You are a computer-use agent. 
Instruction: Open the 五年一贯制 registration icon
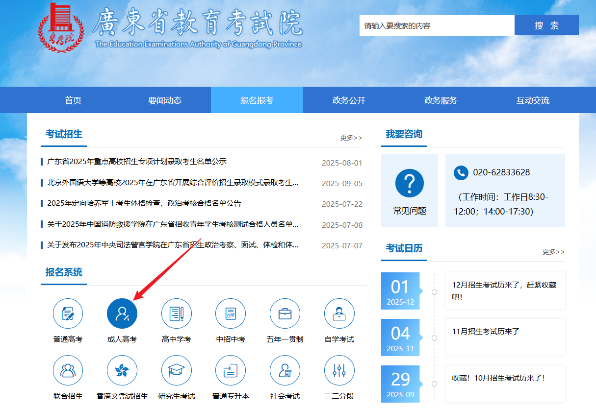point(285,313)
